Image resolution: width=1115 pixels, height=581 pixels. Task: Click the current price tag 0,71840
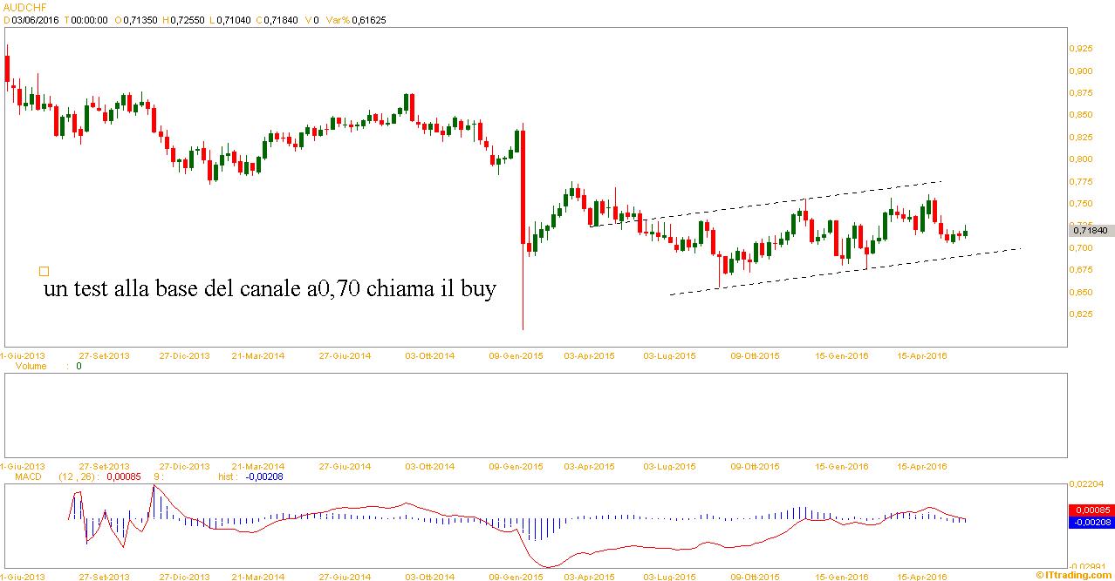click(x=1090, y=230)
